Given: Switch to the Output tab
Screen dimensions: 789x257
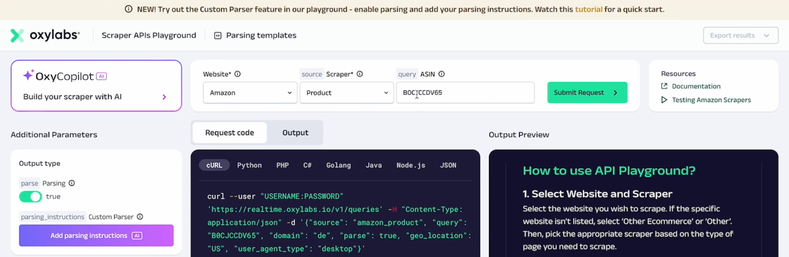Looking at the screenshot, I should pyautogui.click(x=295, y=133).
